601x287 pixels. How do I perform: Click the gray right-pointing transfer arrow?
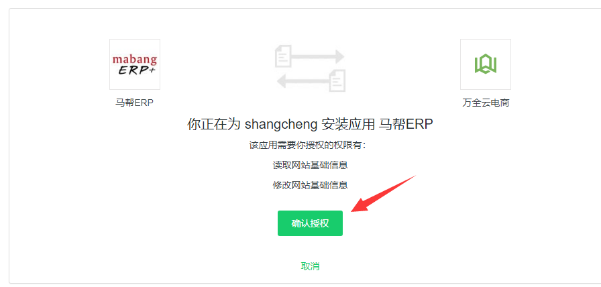(x=318, y=57)
